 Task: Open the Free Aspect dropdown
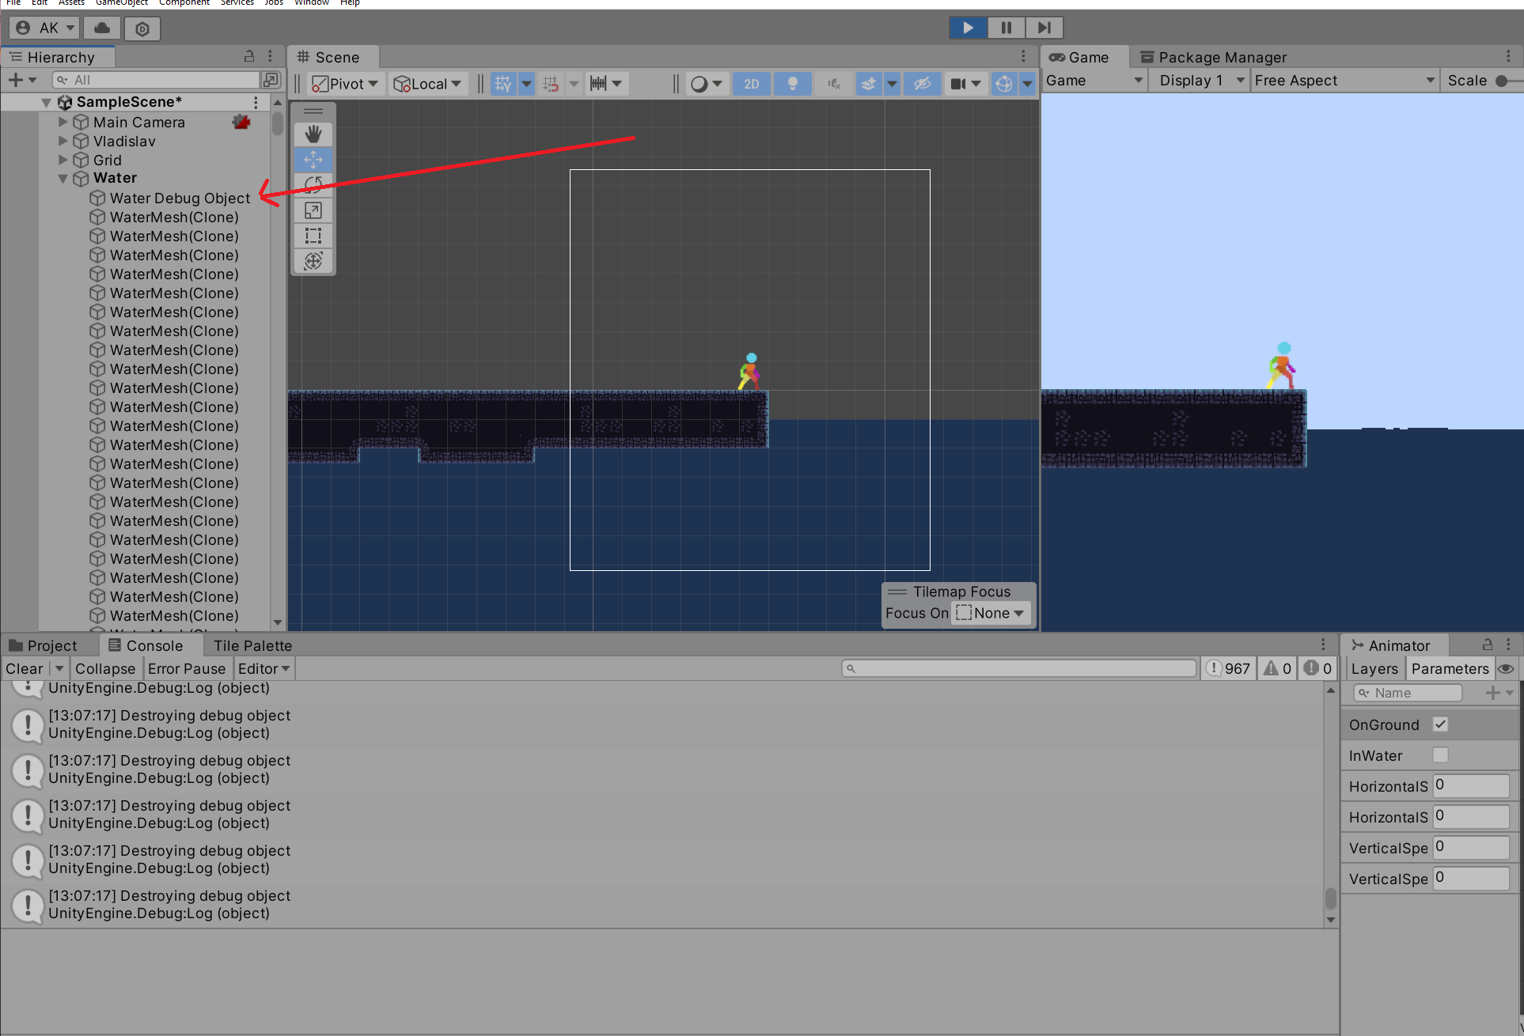click(x=1344, y=80)
